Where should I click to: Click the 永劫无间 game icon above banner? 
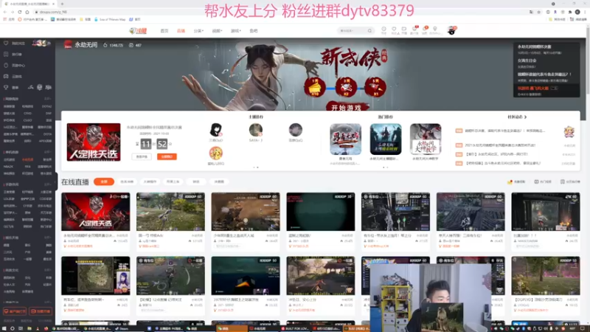[68, 45]
